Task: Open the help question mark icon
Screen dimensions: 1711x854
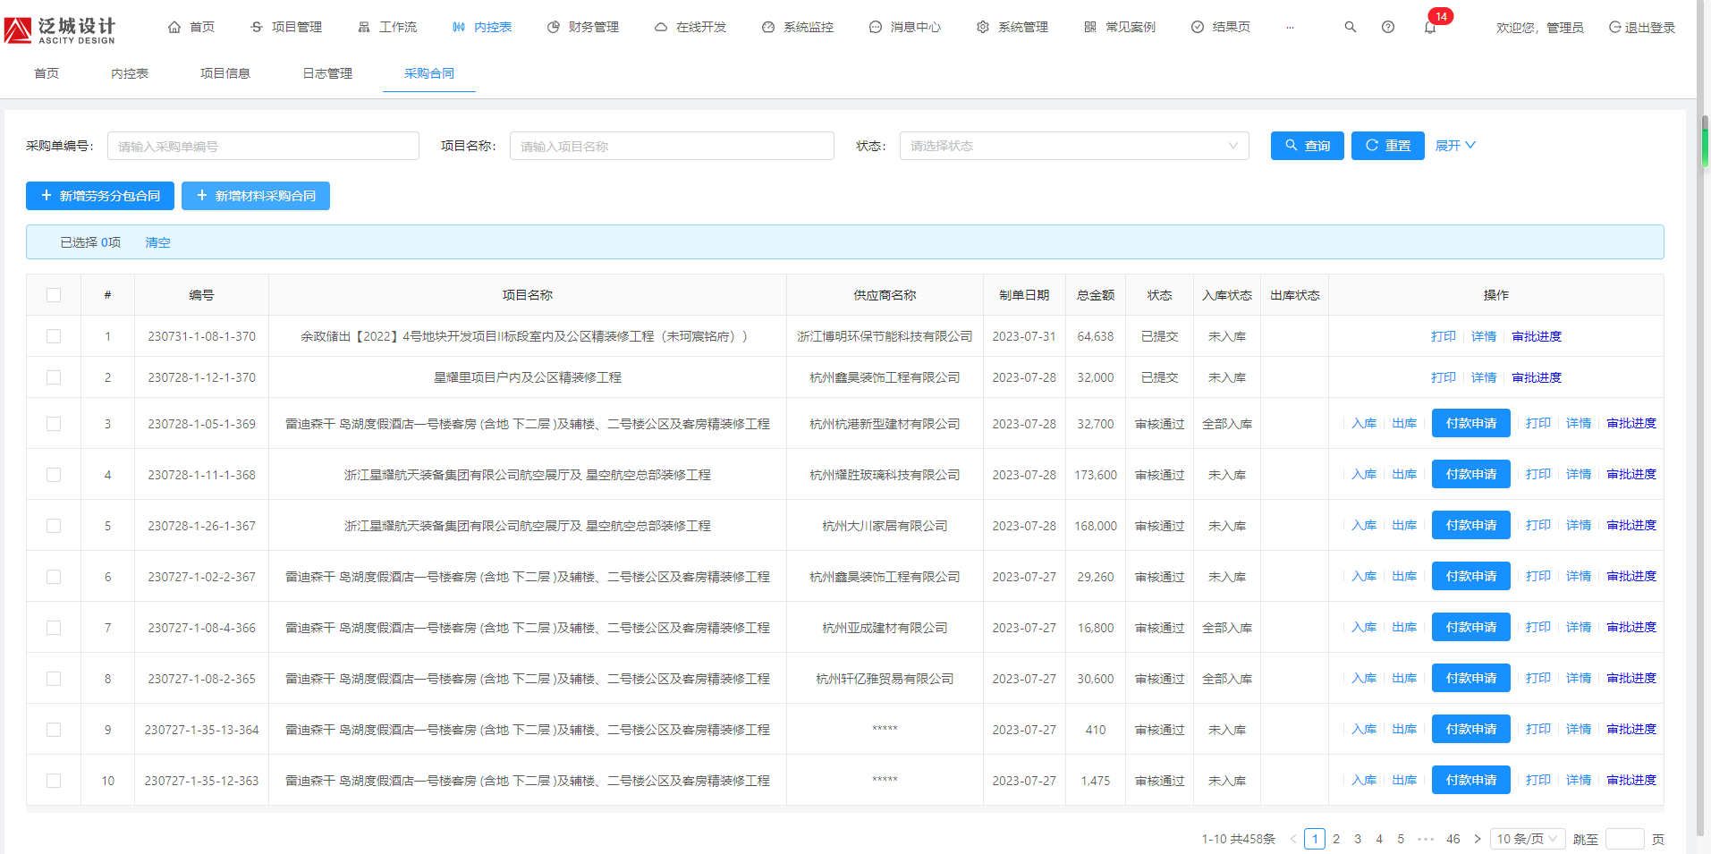Action: [x=1388, y=27]
